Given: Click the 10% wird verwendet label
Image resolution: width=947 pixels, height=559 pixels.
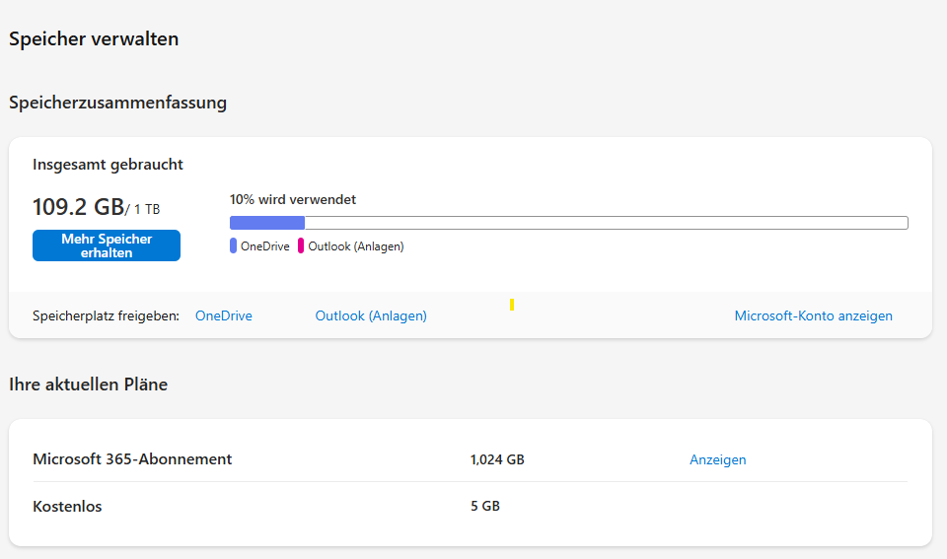Looking at the screenshot, I should pyautogui.click(x=293, y=199).
